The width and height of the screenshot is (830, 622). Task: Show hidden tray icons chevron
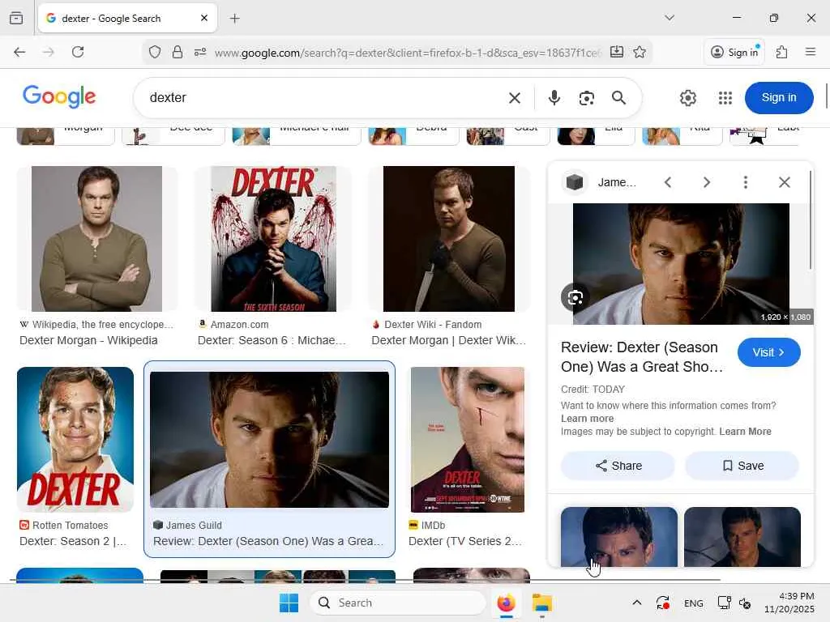click(x=637, y=603)
